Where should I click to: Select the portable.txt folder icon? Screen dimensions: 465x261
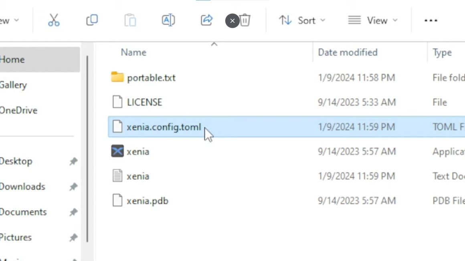tap(117, 77)
